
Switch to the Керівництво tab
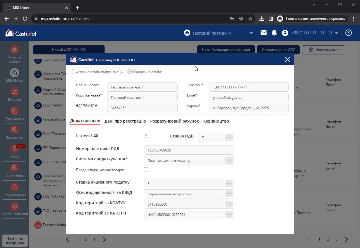point(216,121)
